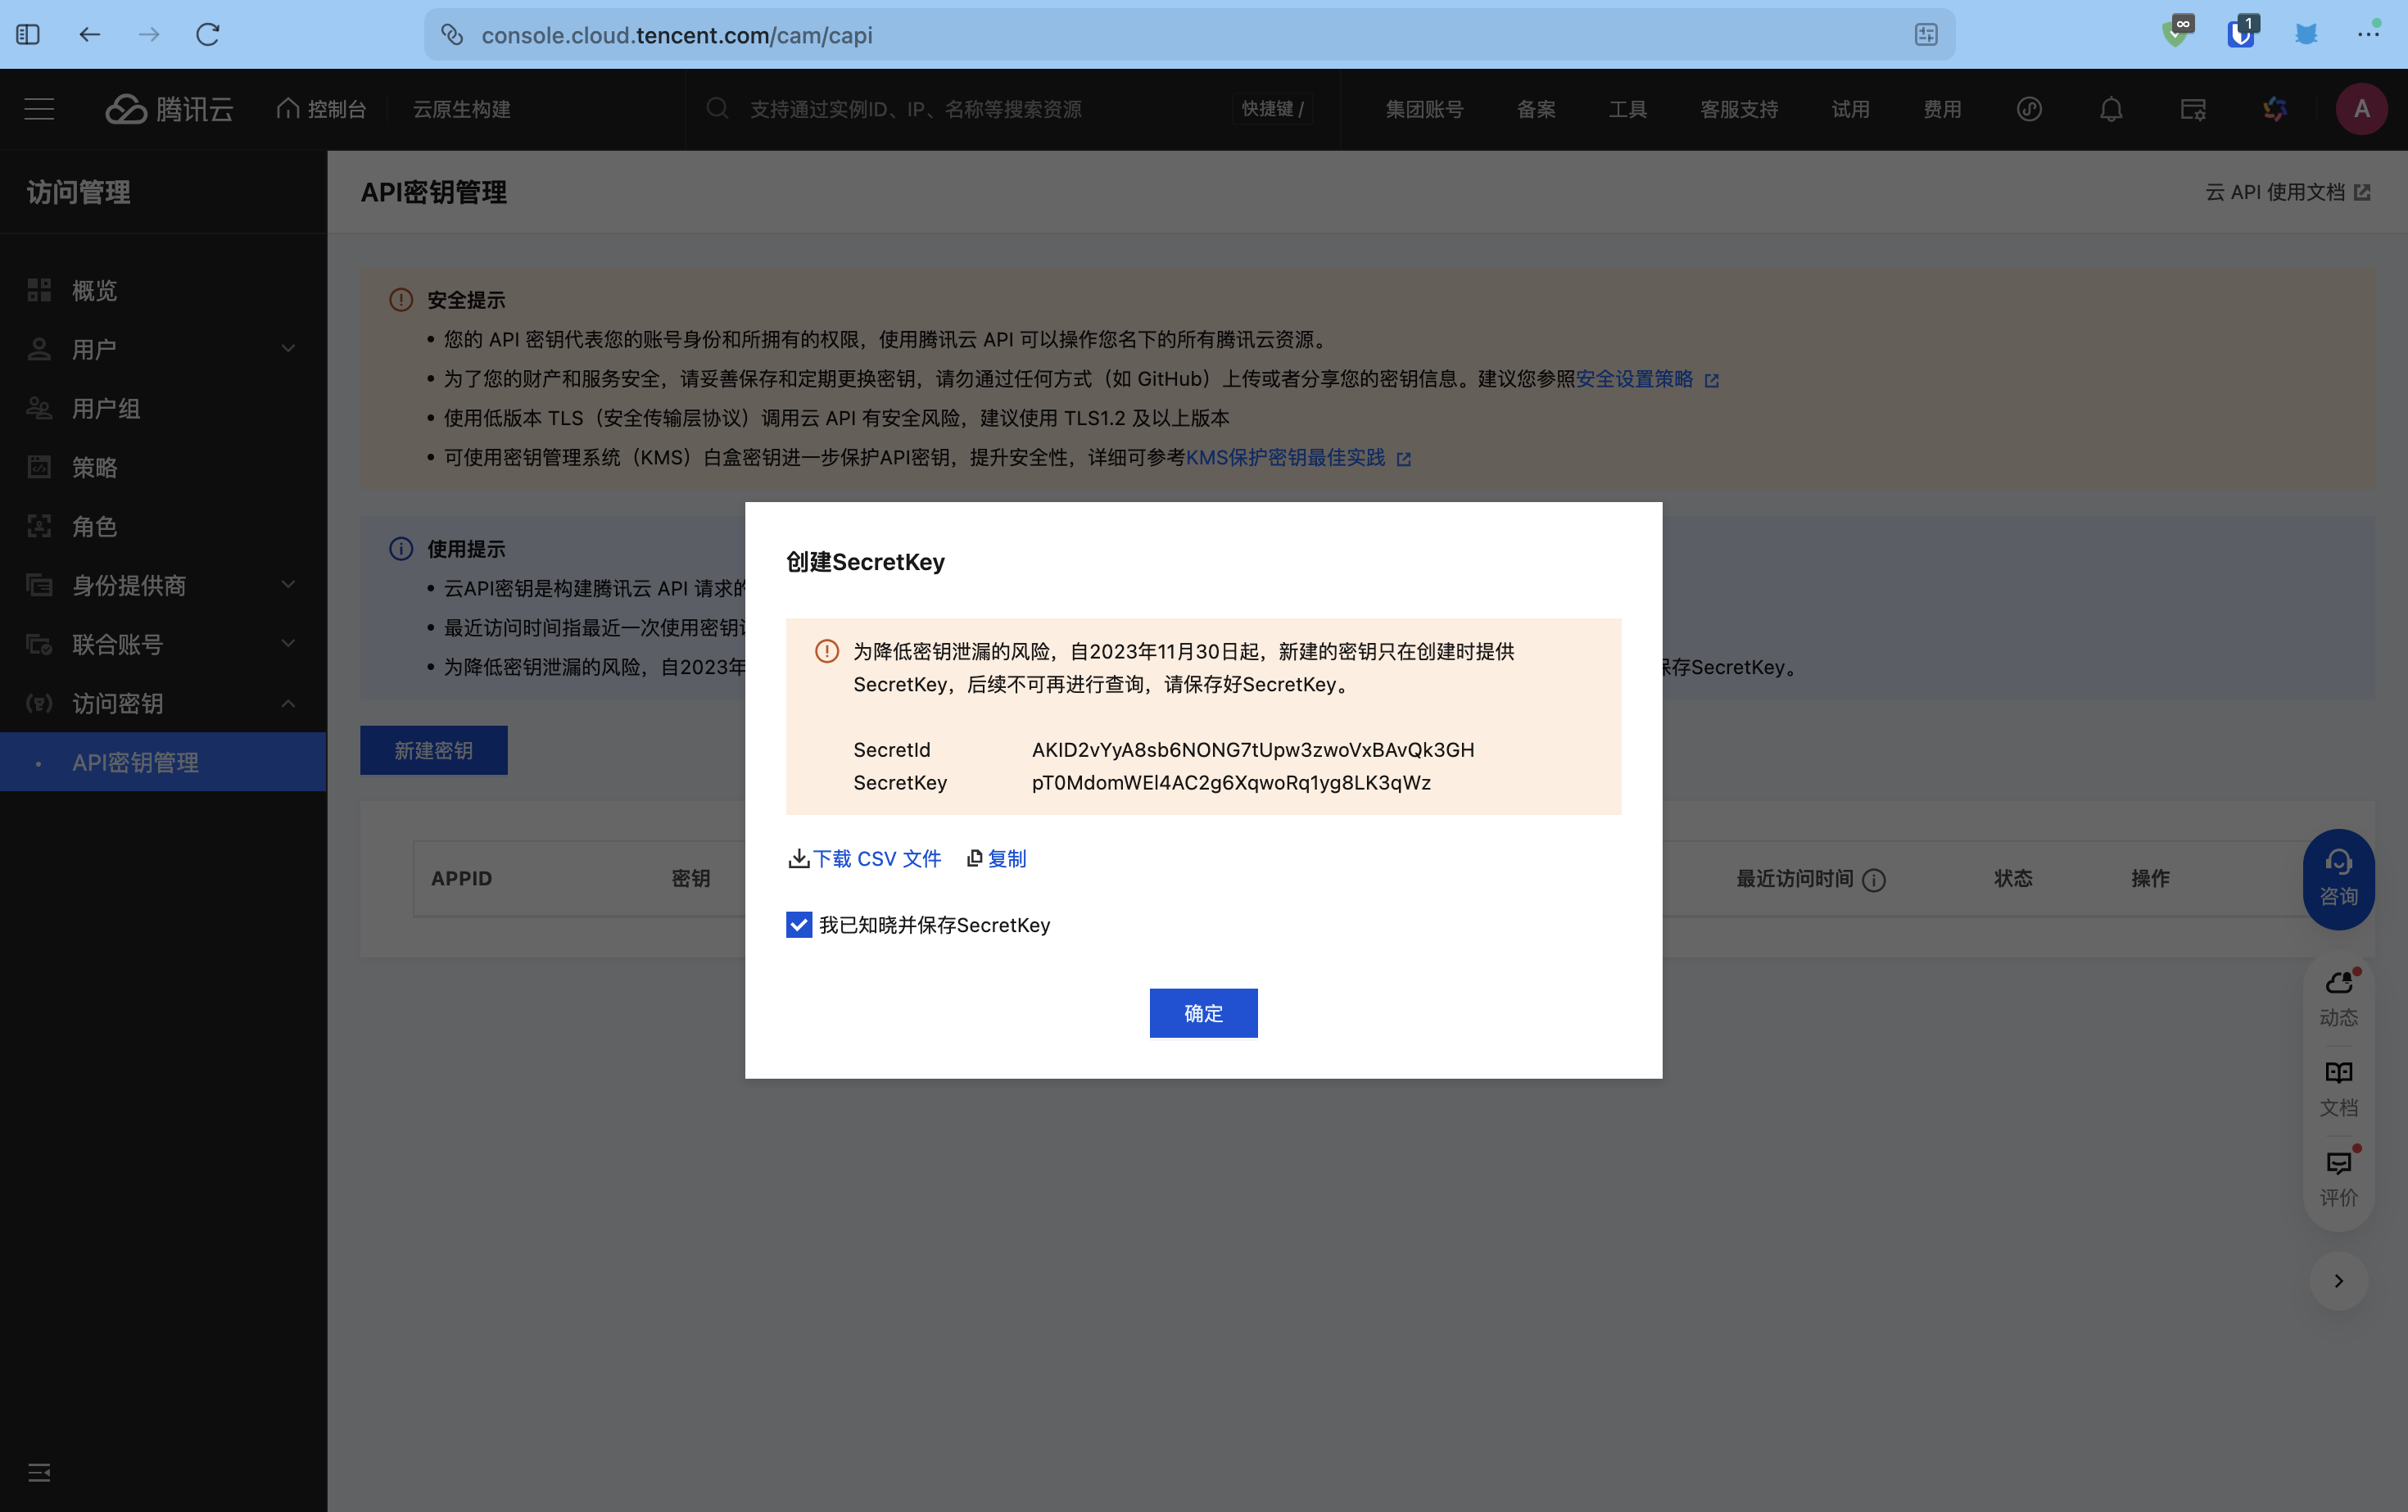Open the 费用 top navigation item
The image size is (2408, 1512).
[x=1942, y=109]
